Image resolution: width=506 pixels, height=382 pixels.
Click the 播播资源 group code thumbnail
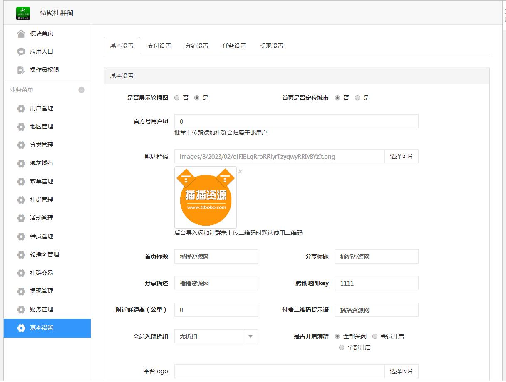coord(206,197)
